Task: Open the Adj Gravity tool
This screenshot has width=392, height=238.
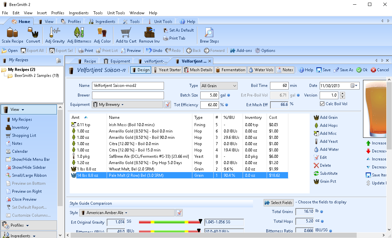Action: click(55, 35)
